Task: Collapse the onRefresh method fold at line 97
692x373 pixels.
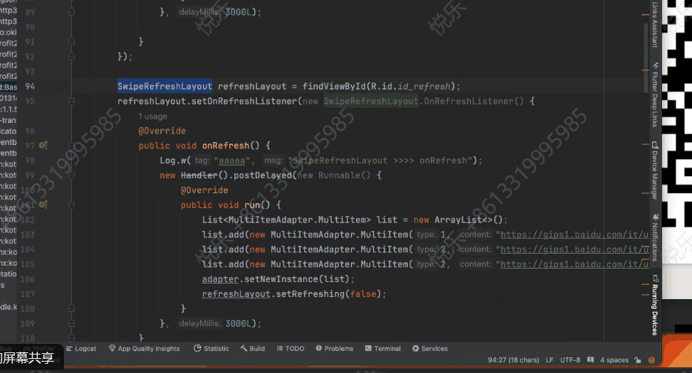Action: [x=71, y=146]
